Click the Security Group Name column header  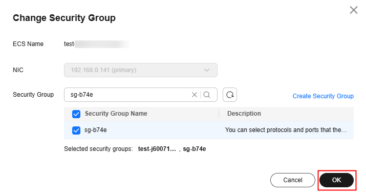(116, 114)
